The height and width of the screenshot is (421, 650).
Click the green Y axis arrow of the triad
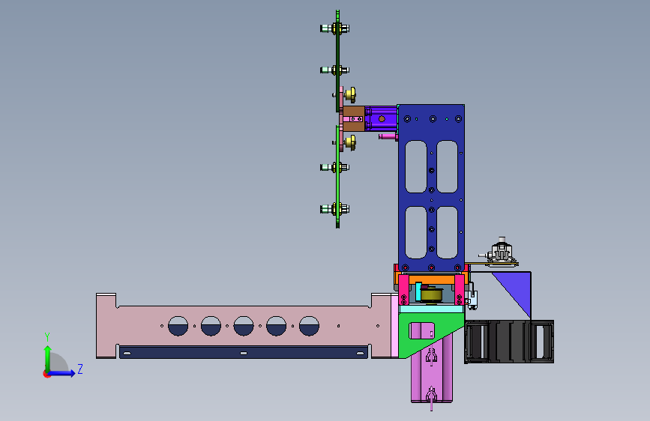tap(48, 357)
